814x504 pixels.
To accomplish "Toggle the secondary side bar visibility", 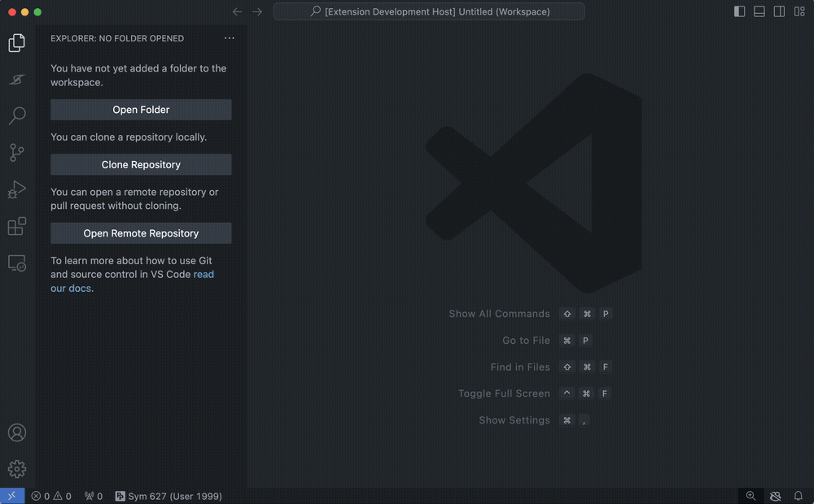I will click(779, 11).
